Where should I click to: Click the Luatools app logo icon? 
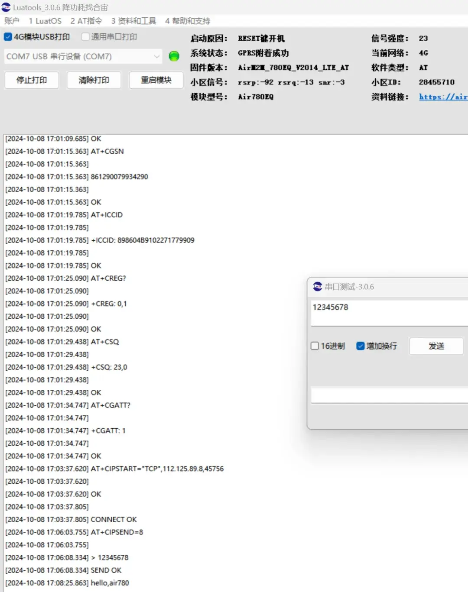(x=6, y=7)
